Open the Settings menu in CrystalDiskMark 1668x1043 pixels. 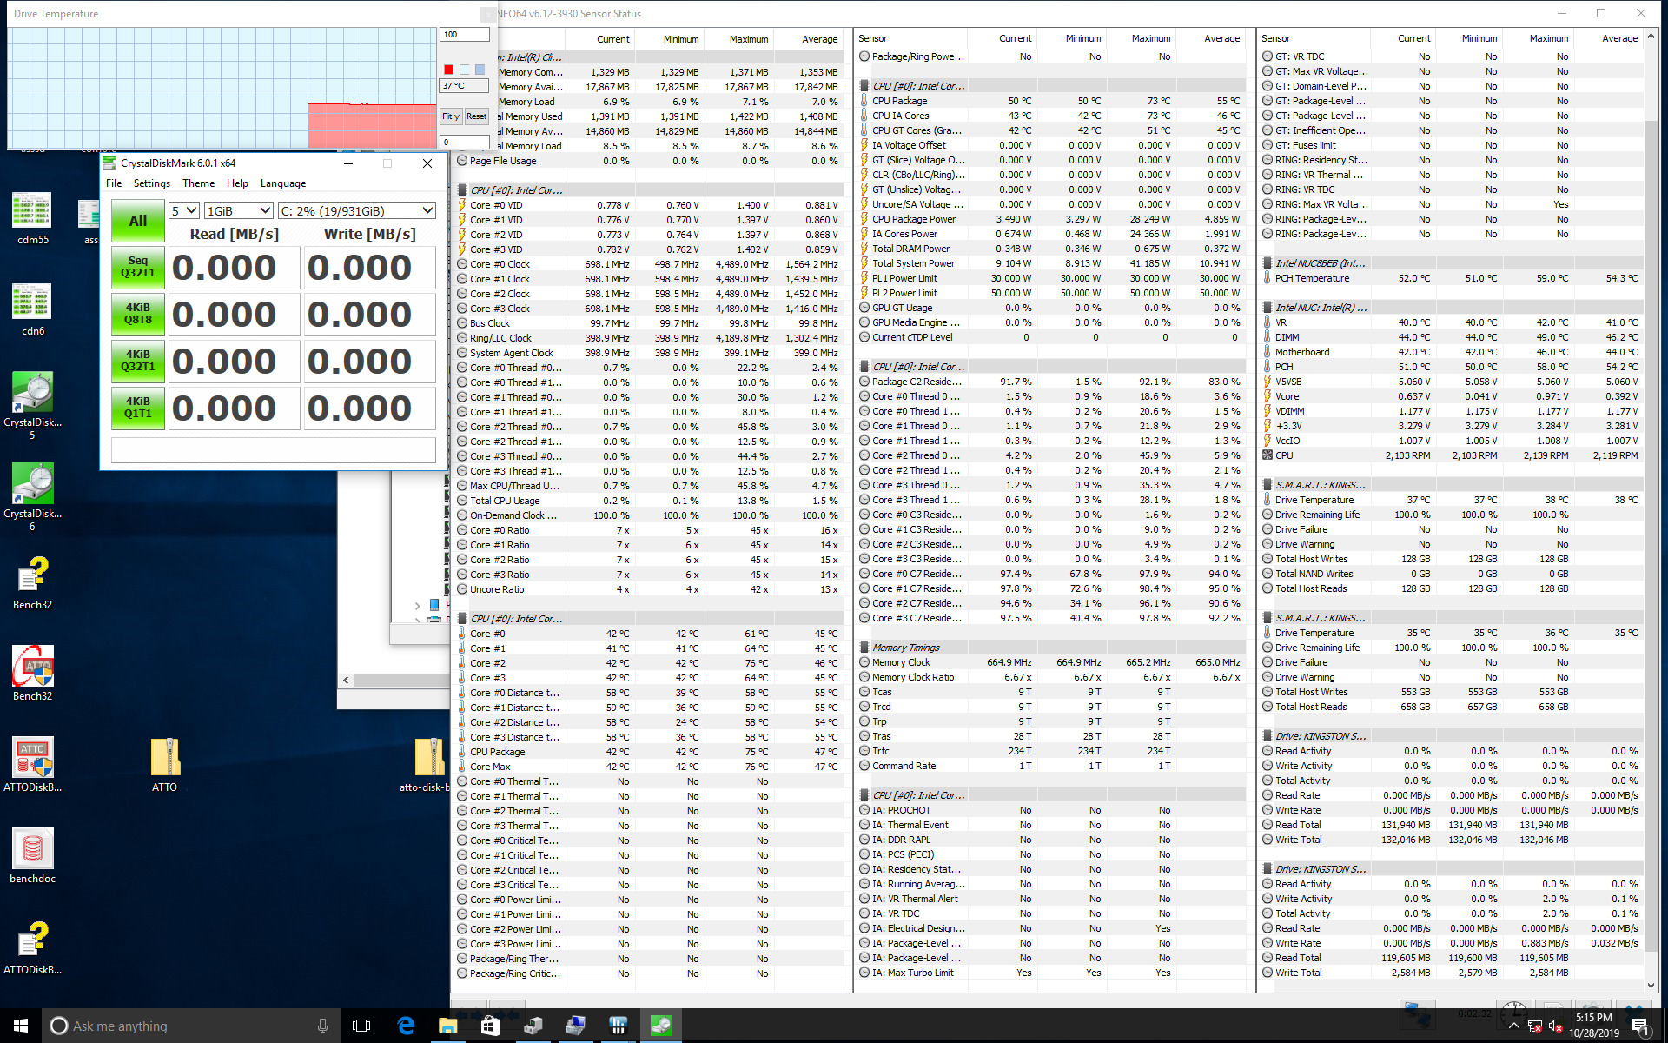point(152,183)
